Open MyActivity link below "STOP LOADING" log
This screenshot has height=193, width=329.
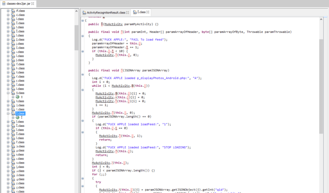coord(105,152)
